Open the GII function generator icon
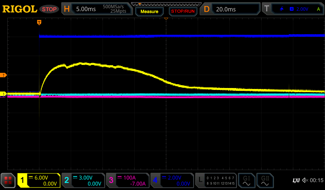The height and width of the screenshot is (190, 325). pyautogui.click(x=265, y=180)
